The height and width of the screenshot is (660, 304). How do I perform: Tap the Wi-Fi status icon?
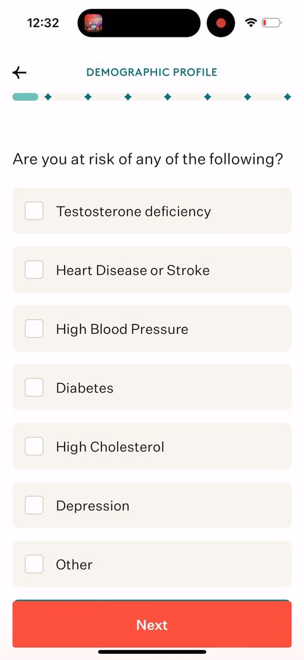[x=251, y=23]
